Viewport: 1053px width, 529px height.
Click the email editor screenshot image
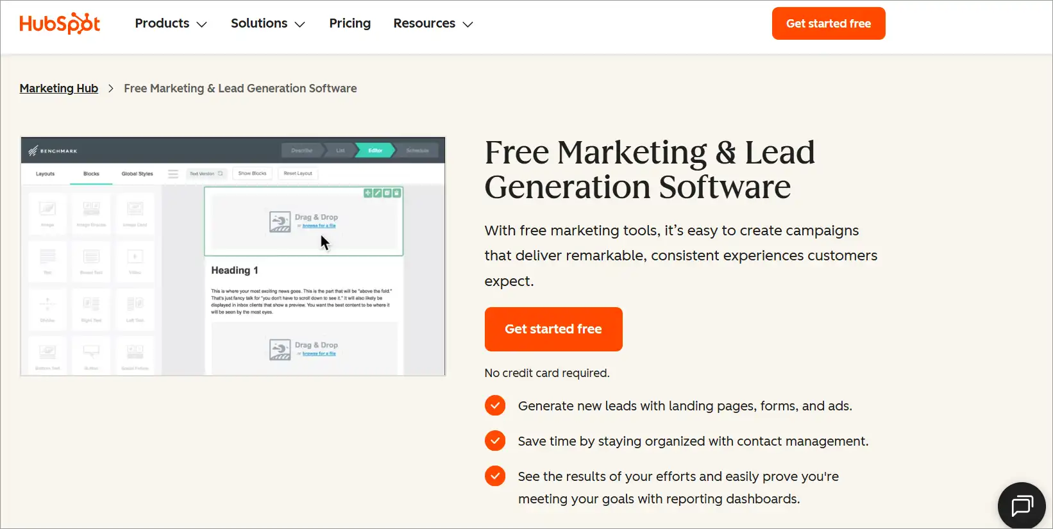233,256
